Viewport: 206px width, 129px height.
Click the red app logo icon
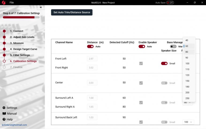coord(4,2)
